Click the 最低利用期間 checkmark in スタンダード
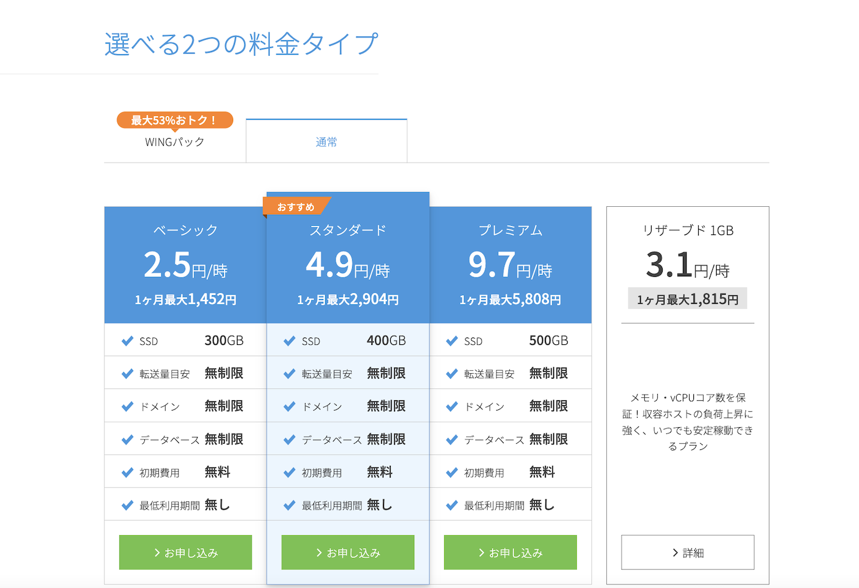The width and height of the screenshot is (859, 588). 290,505
